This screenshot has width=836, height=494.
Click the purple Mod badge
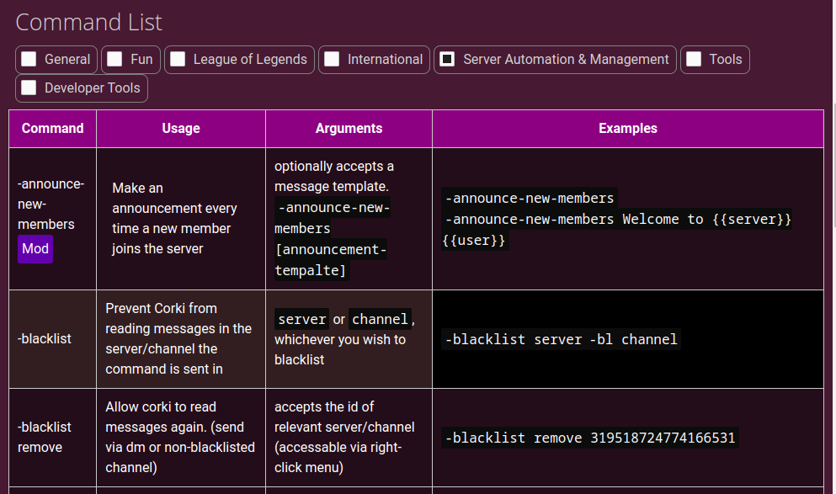[x=35, y=249]
